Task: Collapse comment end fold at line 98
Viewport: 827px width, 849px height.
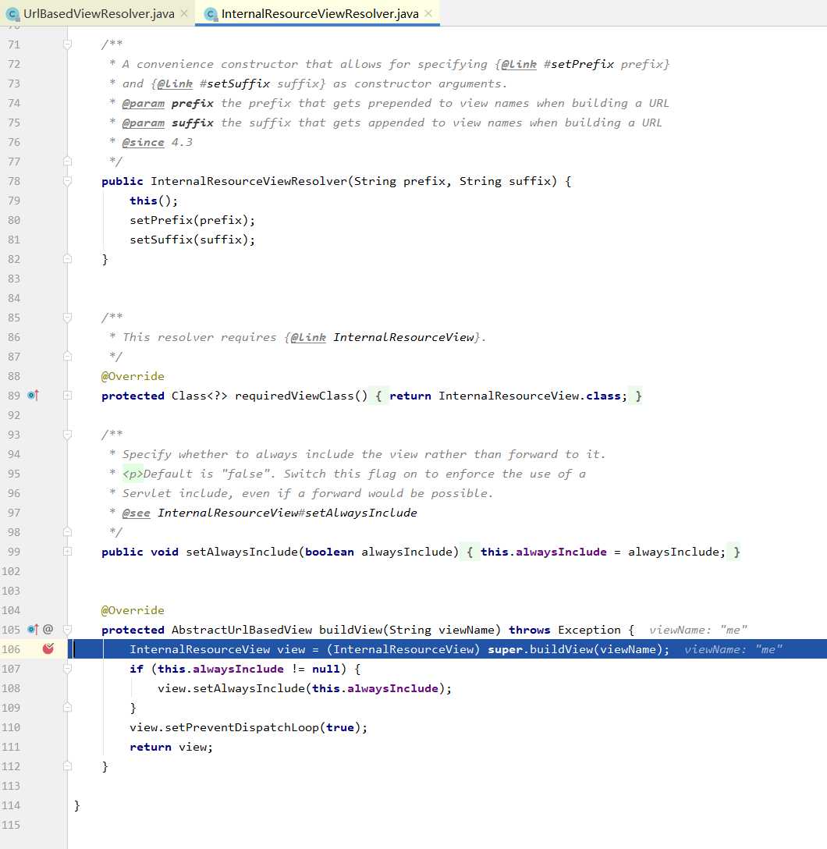Action: (67, 531)
